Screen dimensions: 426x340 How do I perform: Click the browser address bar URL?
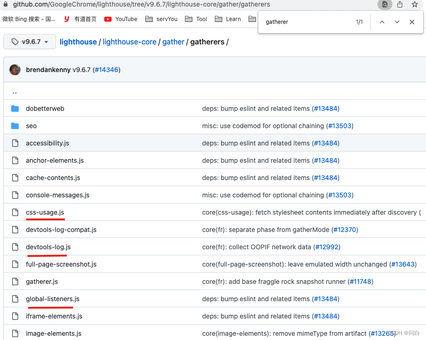[142, 4]
